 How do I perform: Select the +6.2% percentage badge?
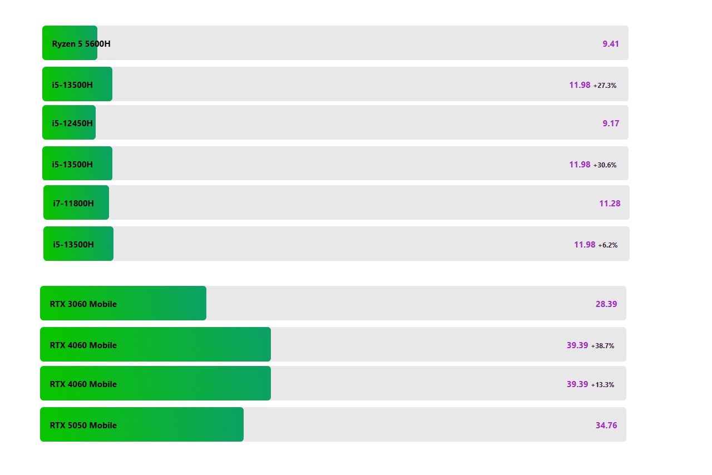[607, 245]
